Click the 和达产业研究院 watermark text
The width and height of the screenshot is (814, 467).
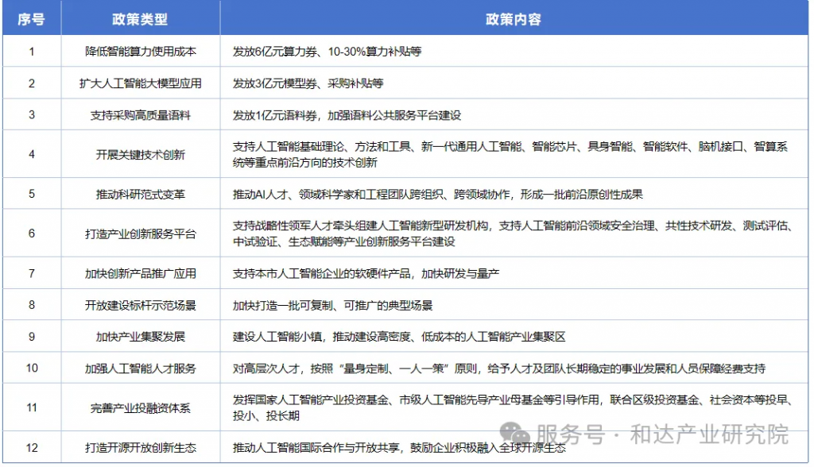pos(709,434)
